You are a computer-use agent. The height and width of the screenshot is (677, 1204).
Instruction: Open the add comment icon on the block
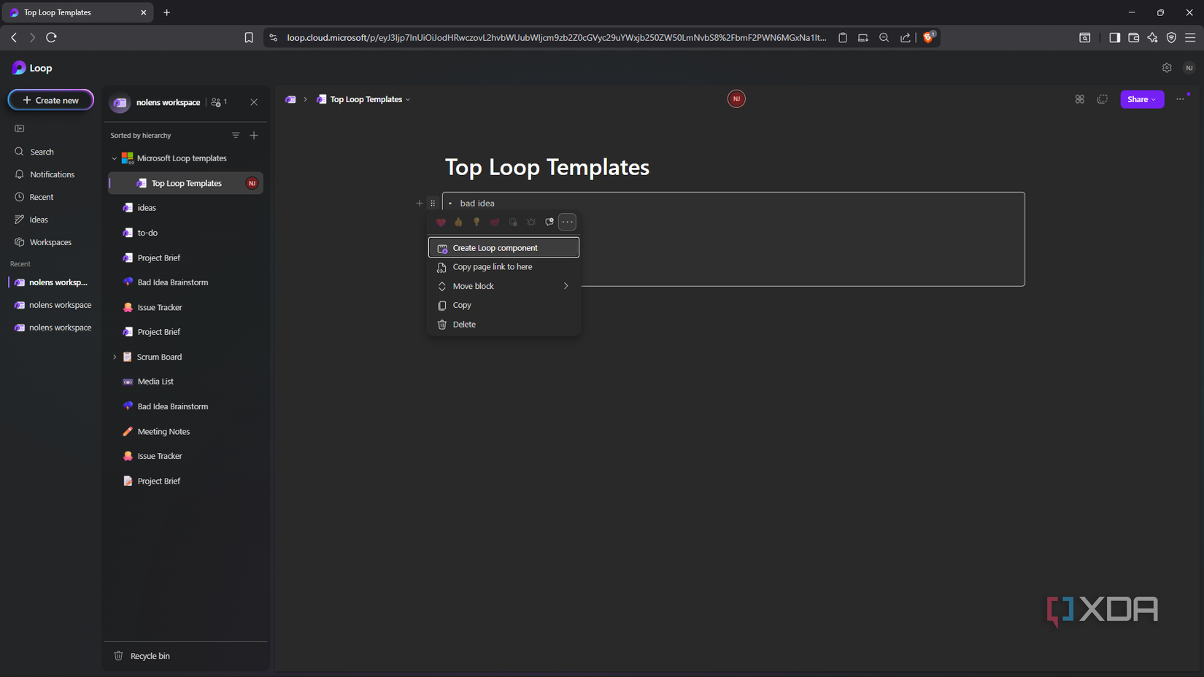click(549, 222)
